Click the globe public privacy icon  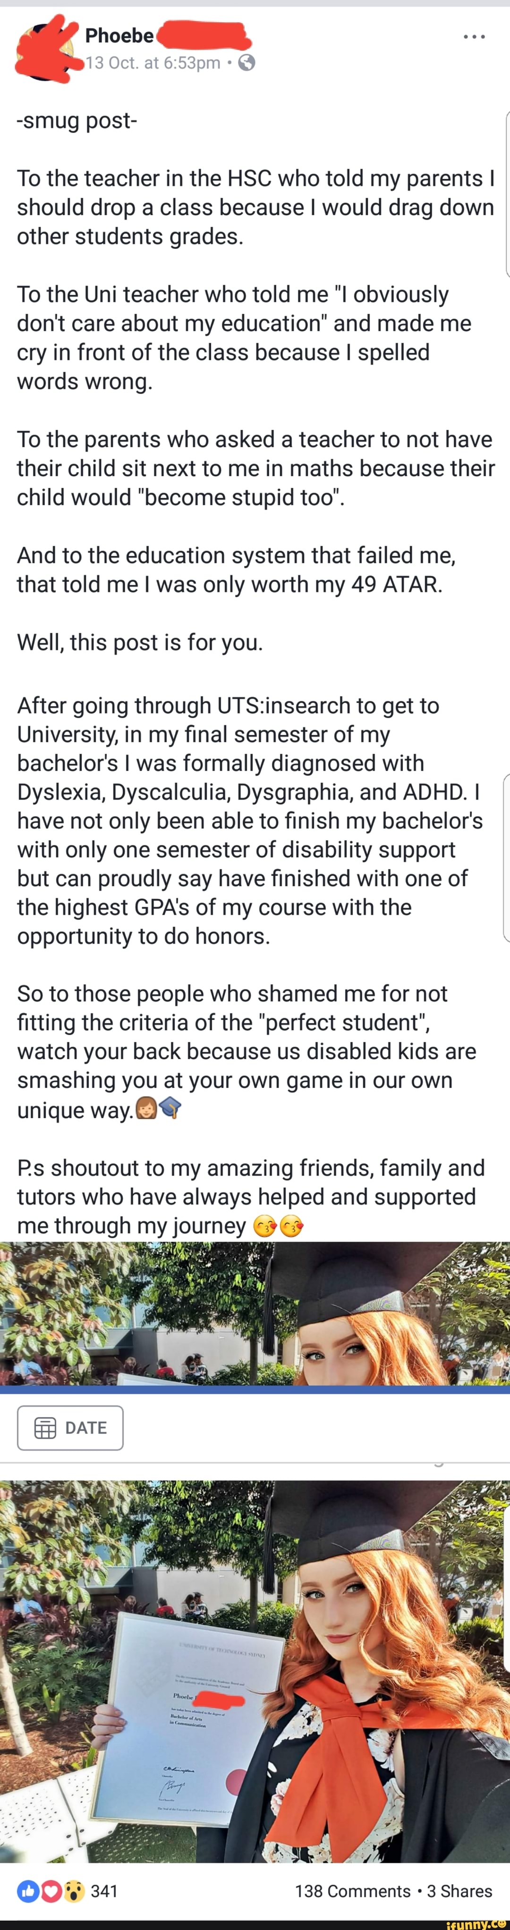tap(246, 63)
